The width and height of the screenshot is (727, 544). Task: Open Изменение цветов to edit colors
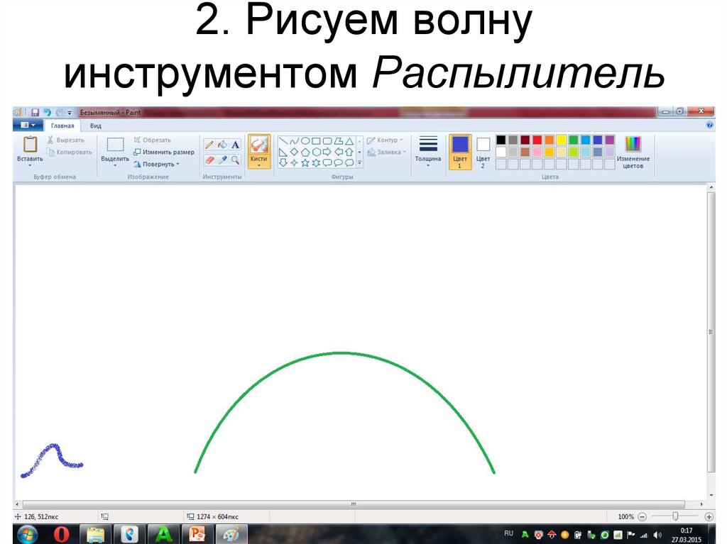pyautogui.click(x=633, y=151)
